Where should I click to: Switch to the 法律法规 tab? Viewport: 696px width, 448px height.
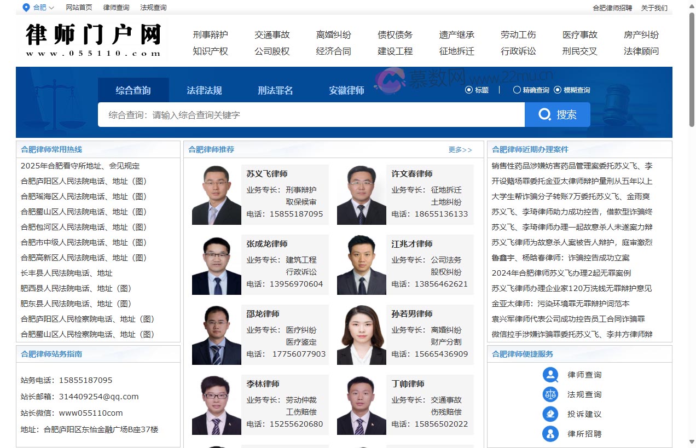204,89
